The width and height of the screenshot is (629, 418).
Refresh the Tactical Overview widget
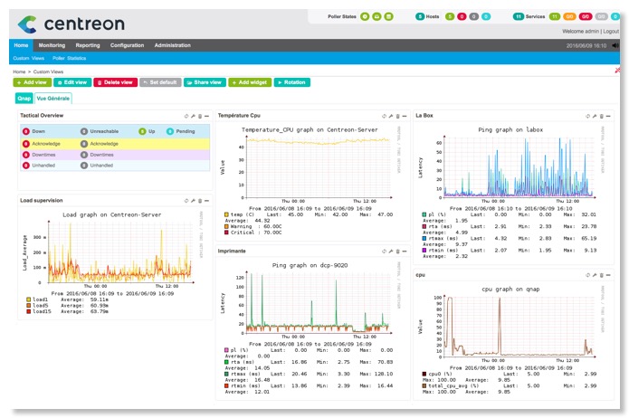click(x=185, y=116)
